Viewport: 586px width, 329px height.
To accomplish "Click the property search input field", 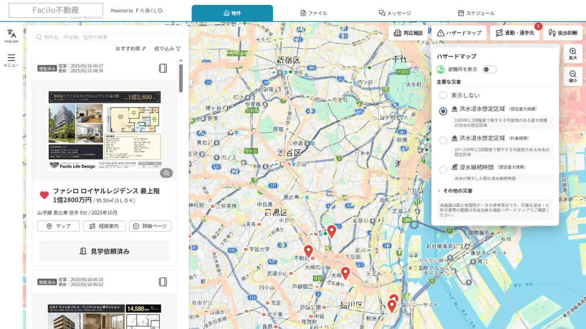I will [x=107, y=37].
